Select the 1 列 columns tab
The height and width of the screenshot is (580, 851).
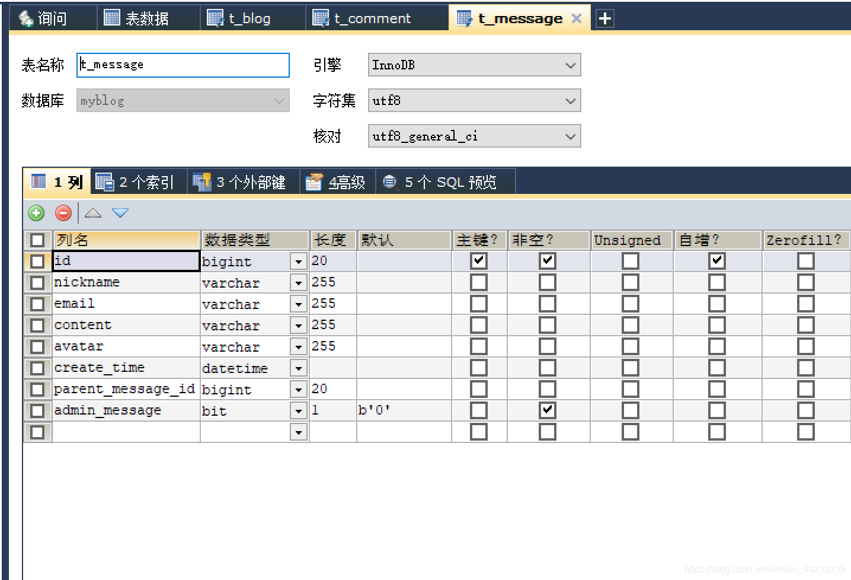[57, 181]
